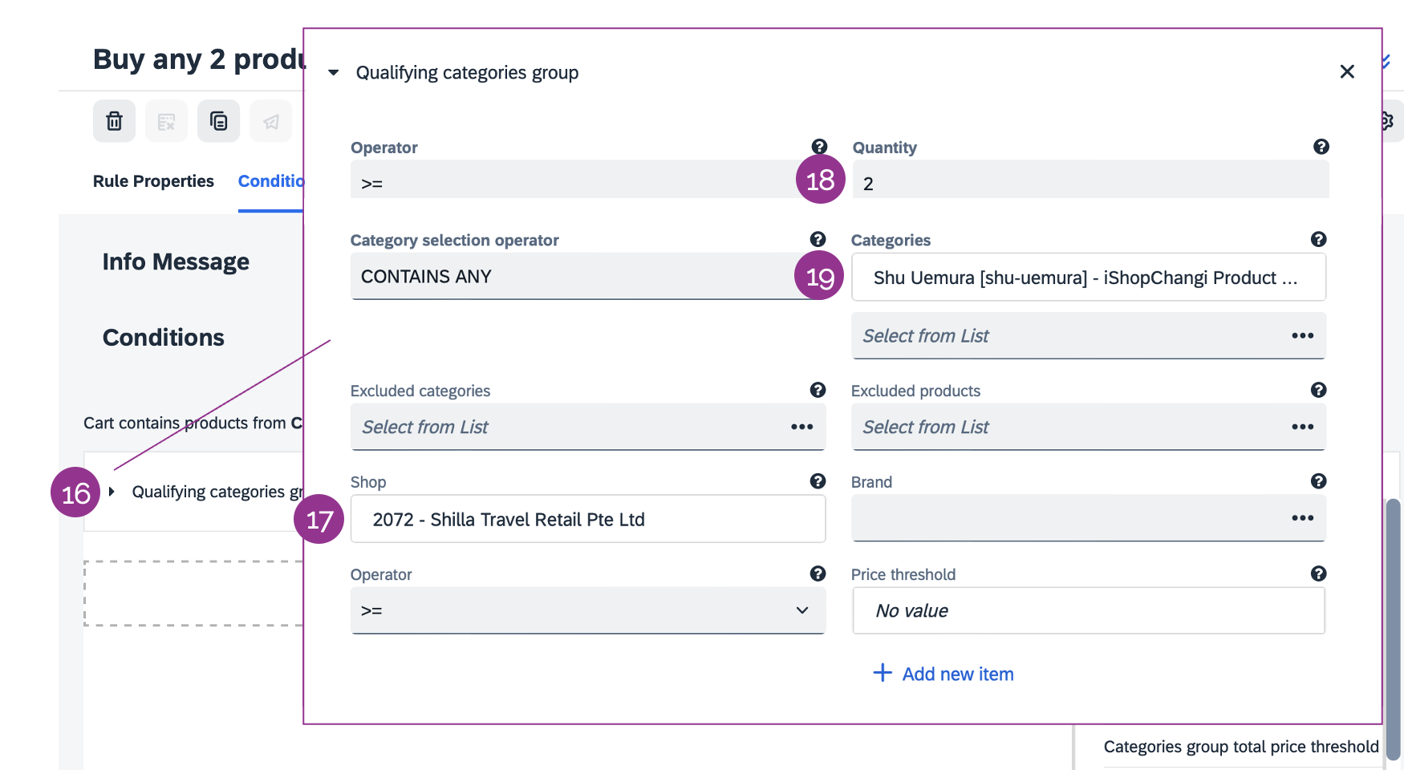
Task: Click help icon next to Quantity
Action: 1321,147
